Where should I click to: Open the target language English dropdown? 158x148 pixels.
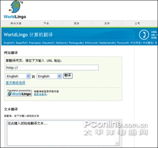[49, 76]
